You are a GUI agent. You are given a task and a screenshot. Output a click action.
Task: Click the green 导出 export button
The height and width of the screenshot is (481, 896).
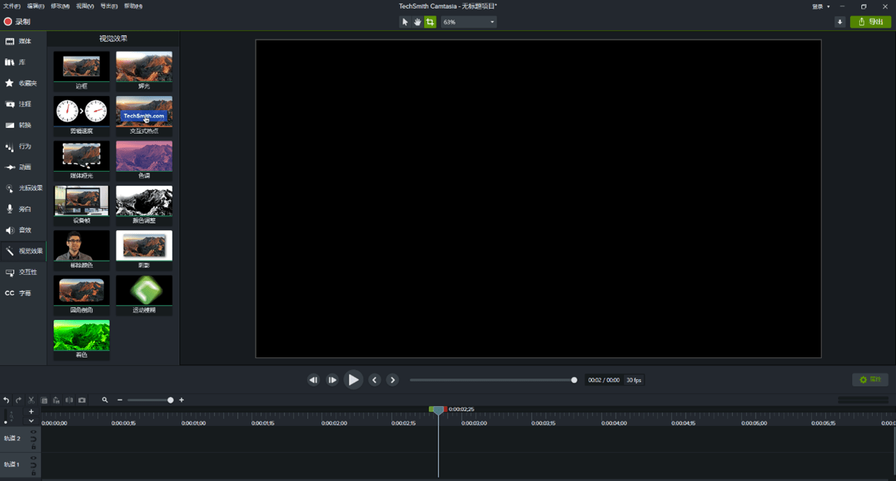click(x=871, y=22)
